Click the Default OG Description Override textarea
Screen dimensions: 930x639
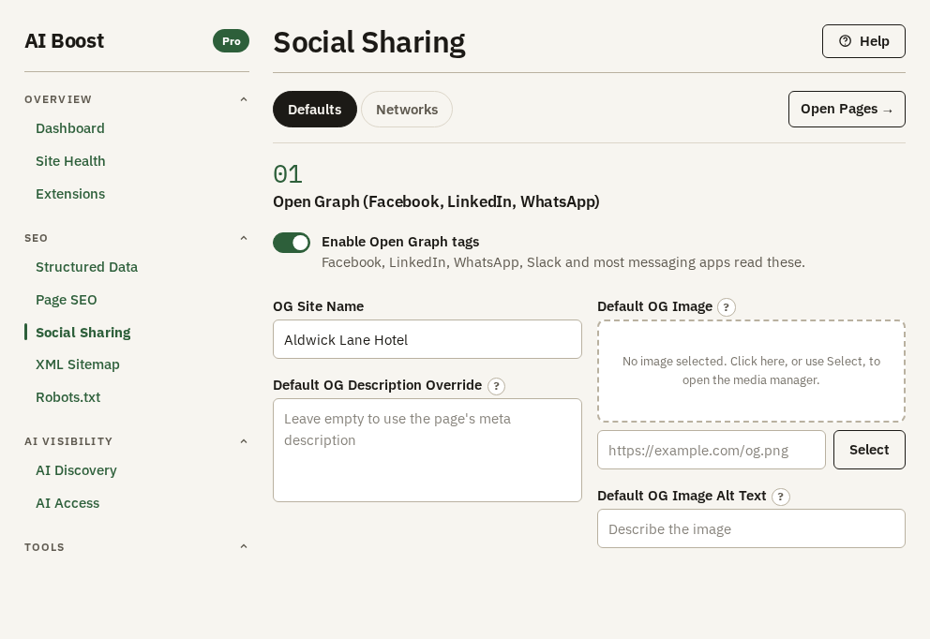click(427, 450)
